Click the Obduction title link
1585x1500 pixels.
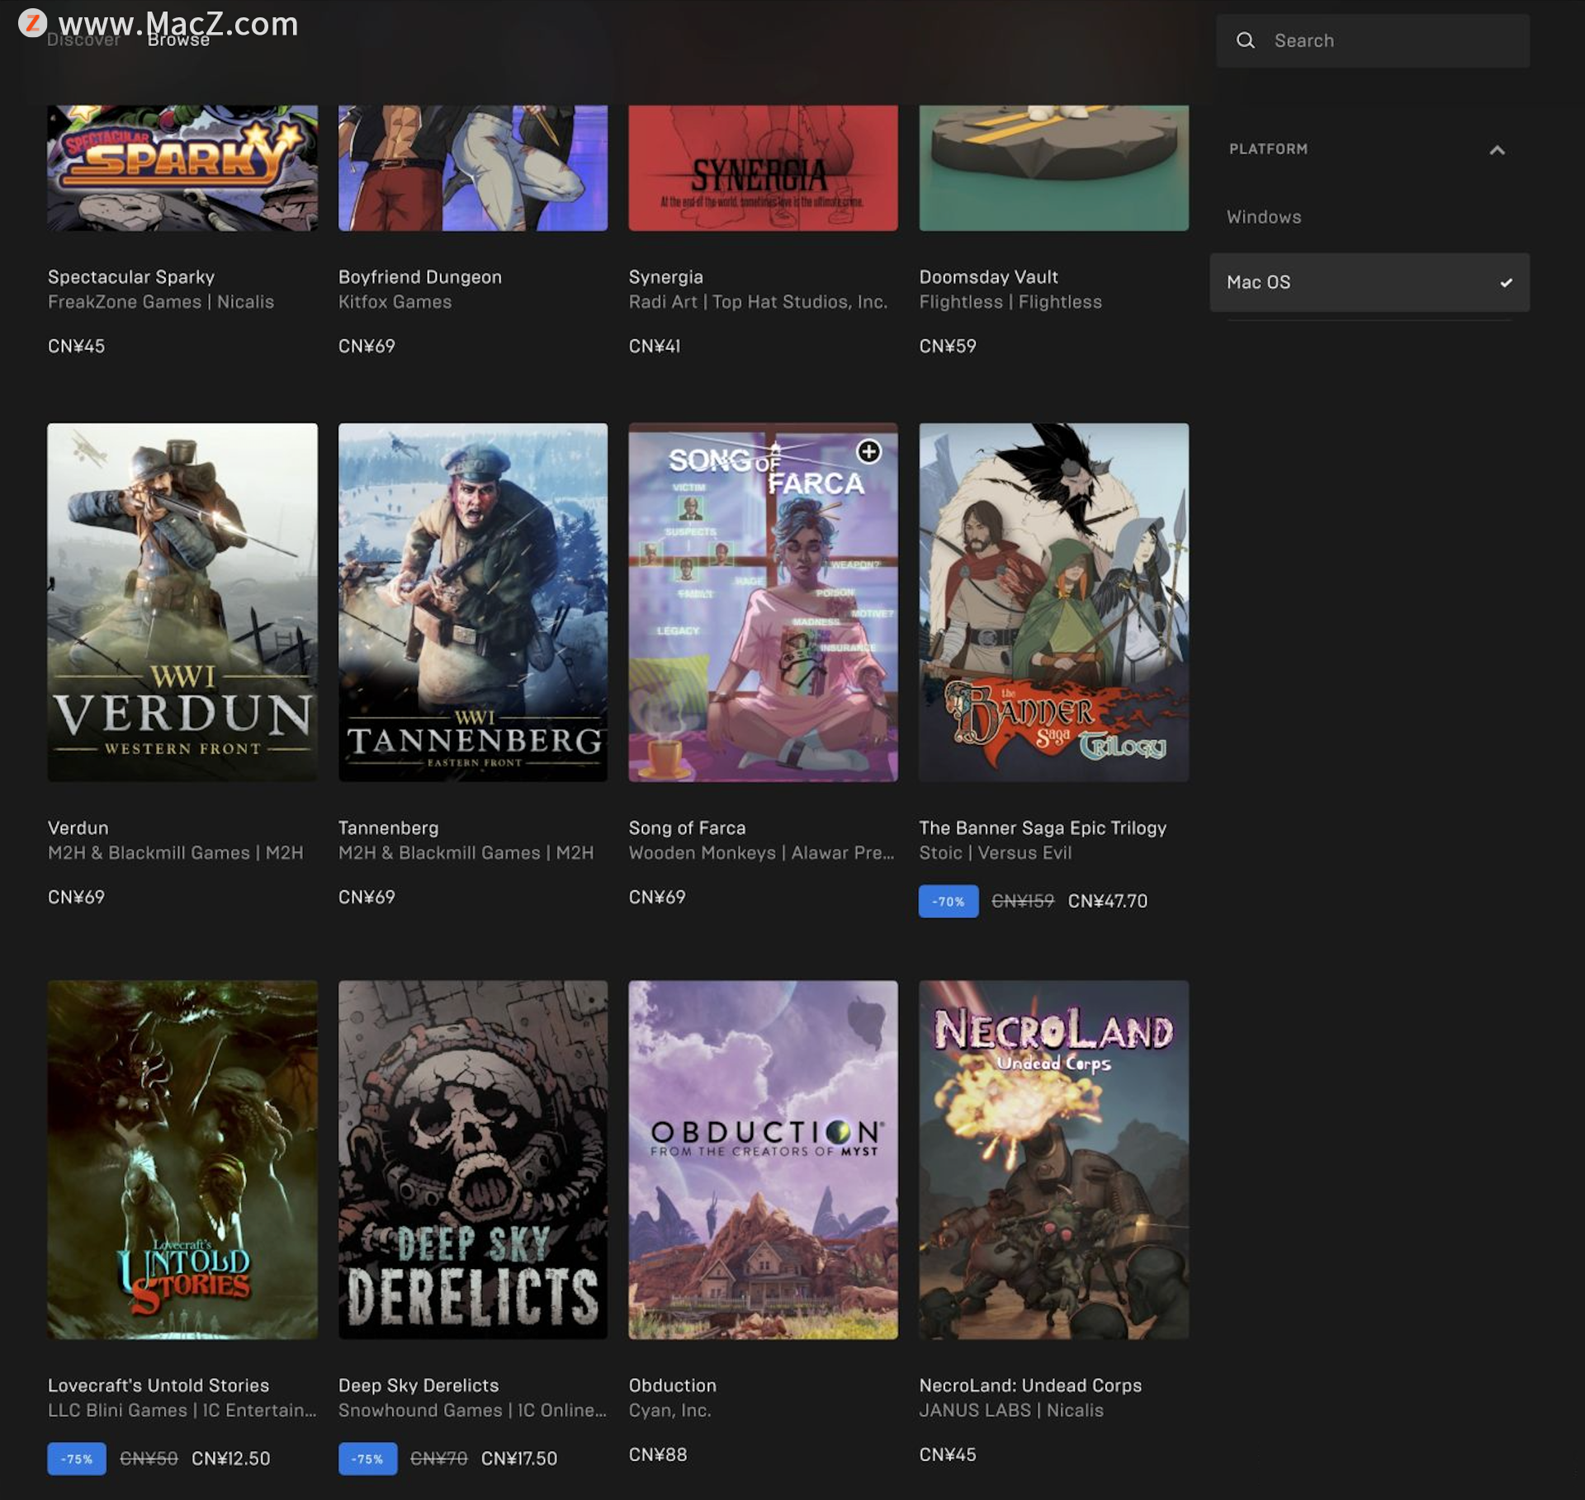point(672,1385)
